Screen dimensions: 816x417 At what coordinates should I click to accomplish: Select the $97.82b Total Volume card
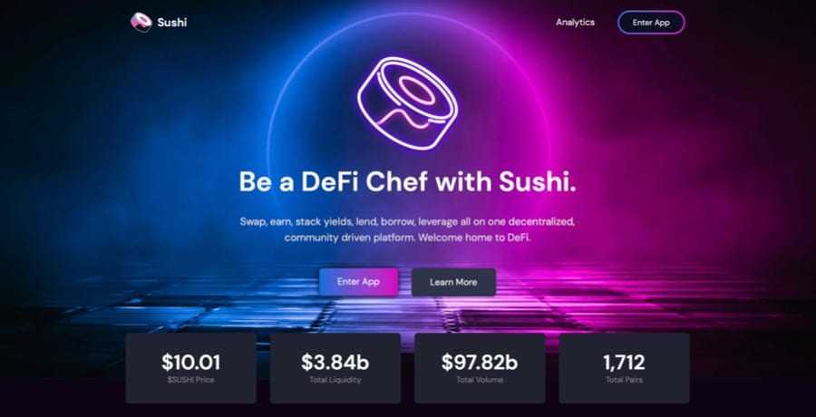click(x=480, y=368)
